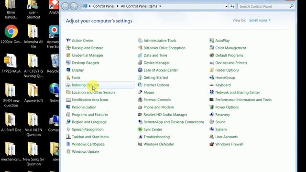Image resolution: width=306 pixels, height=172 pixels.
Task: Click the All Control Panel Items breadcrumb
Action: [x=139, y=6]
